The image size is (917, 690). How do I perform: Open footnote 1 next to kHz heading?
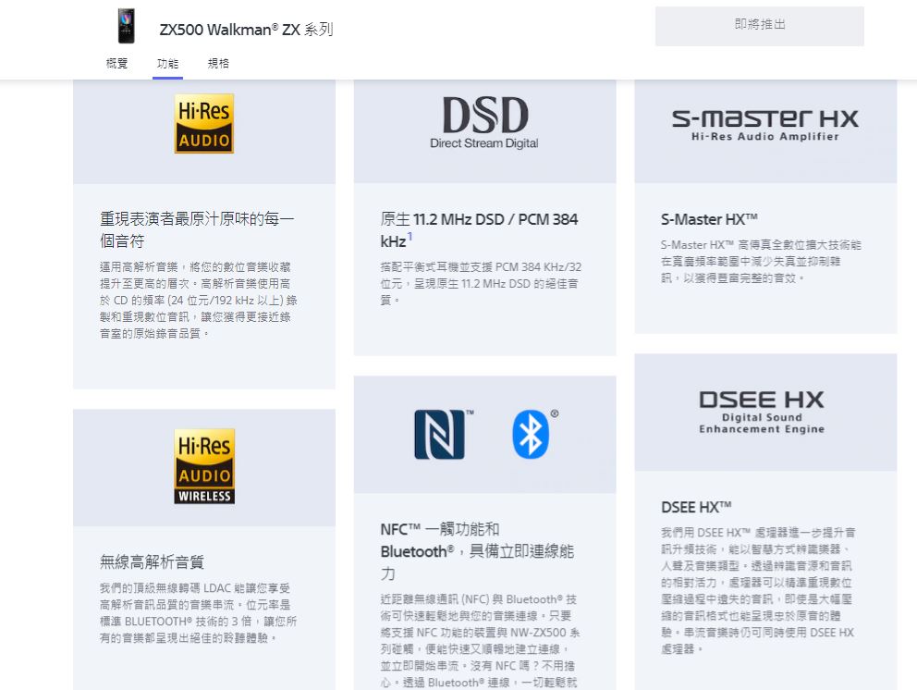click(410, 237)
